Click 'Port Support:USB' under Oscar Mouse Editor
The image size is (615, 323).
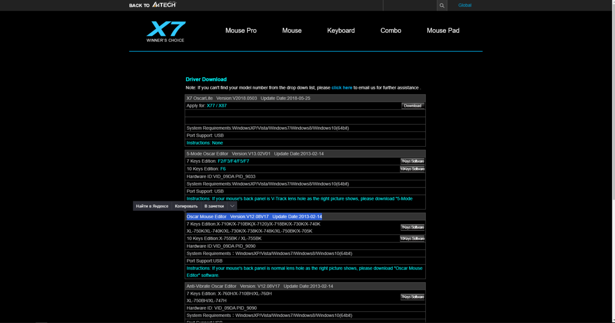(204, 261)
